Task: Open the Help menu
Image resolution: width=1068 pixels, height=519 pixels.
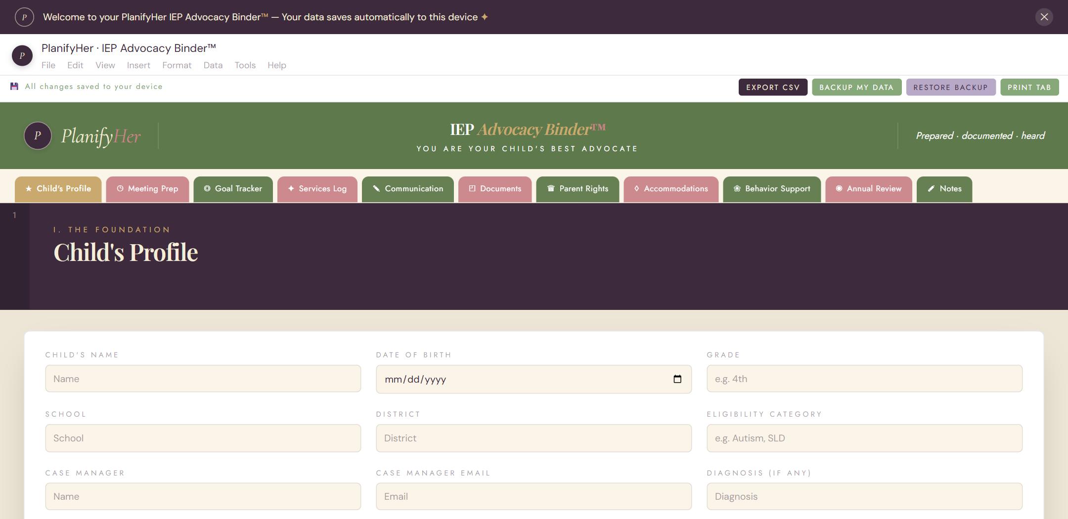Action: (x=277, y=65)
